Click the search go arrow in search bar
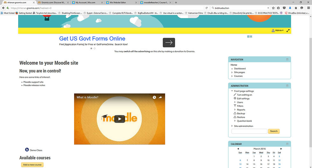 (x=268, y=8)
